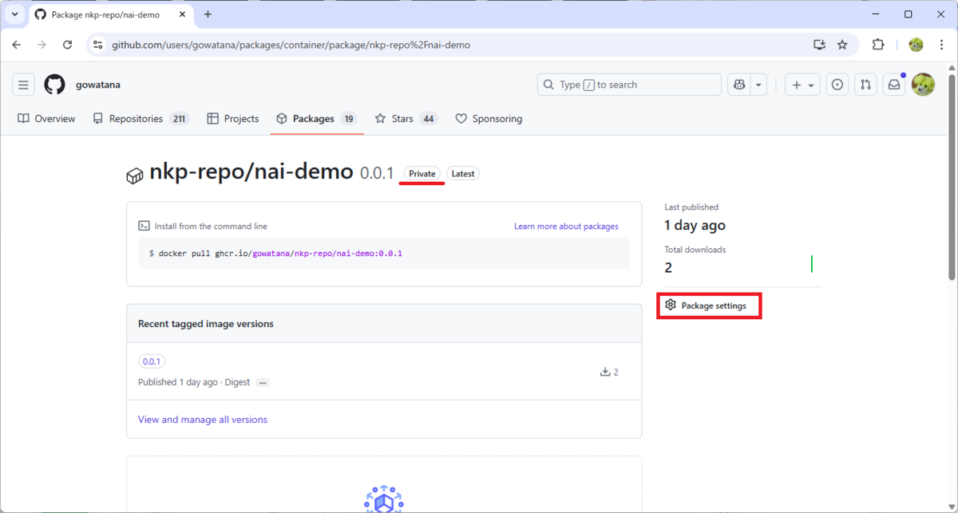Switch to the Overview tab
Image resolution: width=958 pixels, height=513 pixels.
(46, 119)
